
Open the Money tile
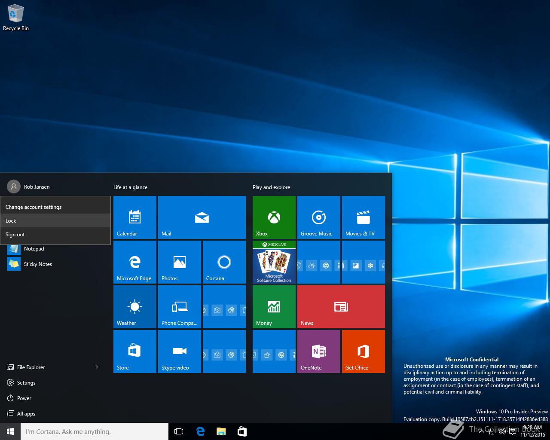click(x=274, y=307)
